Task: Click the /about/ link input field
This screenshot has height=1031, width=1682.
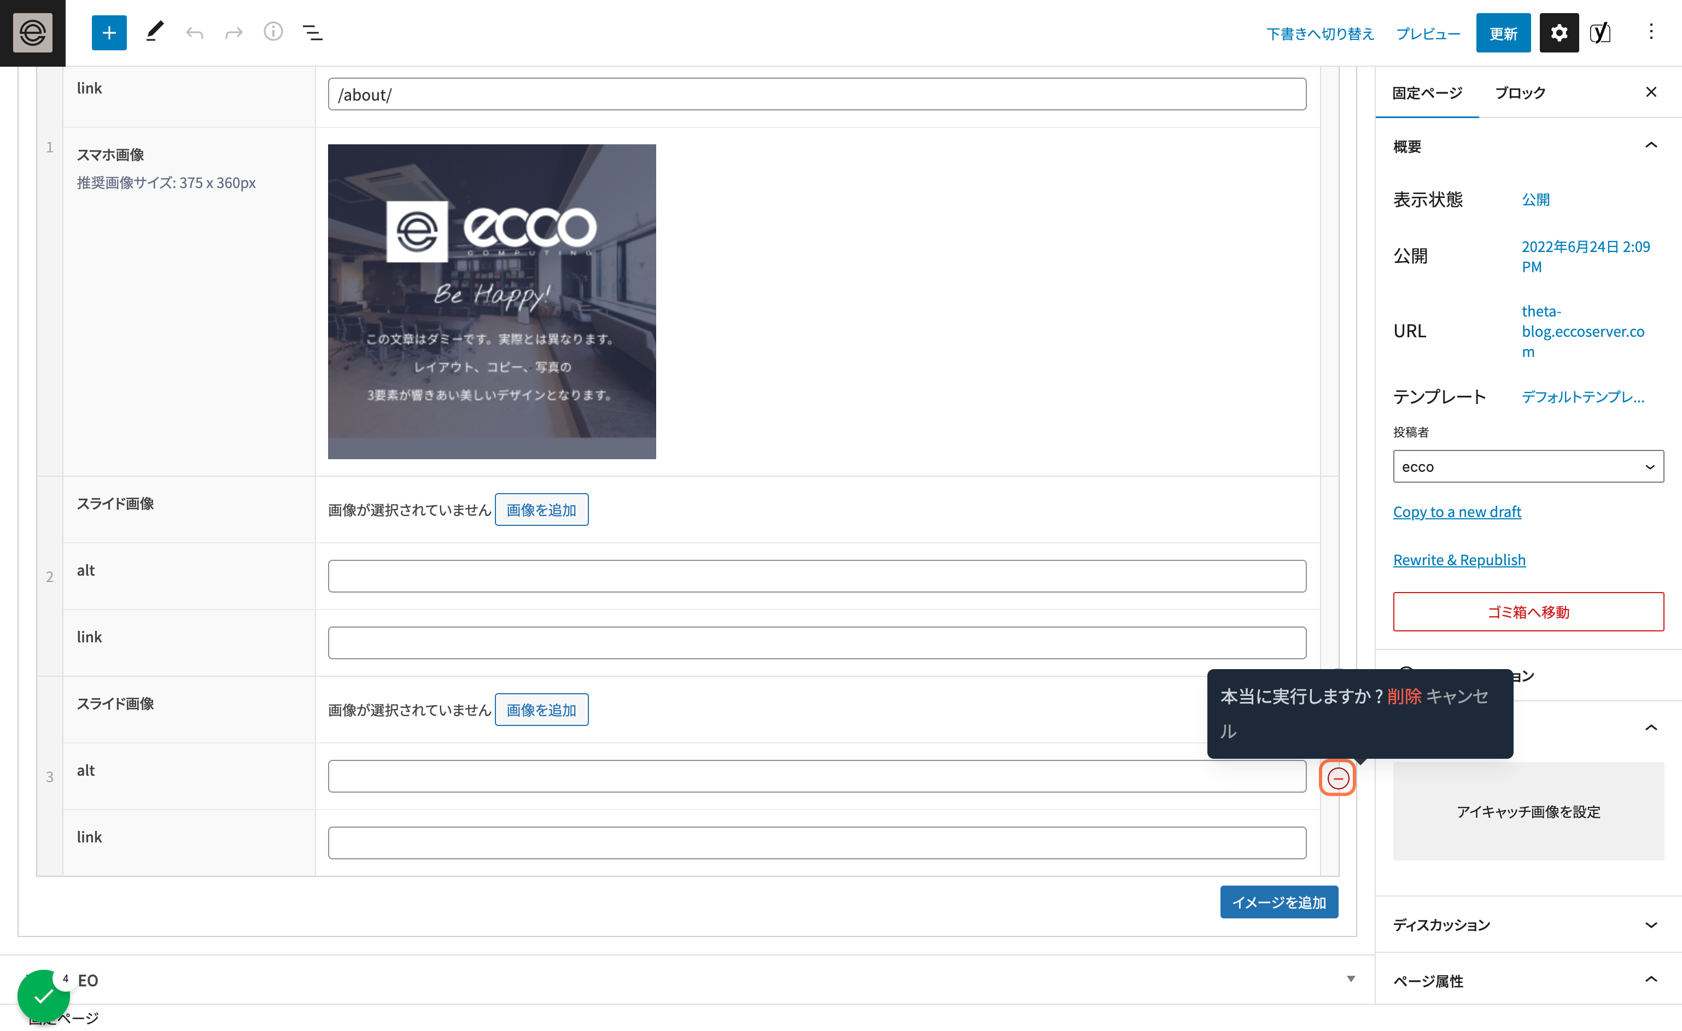Action: tap(816, 94)
